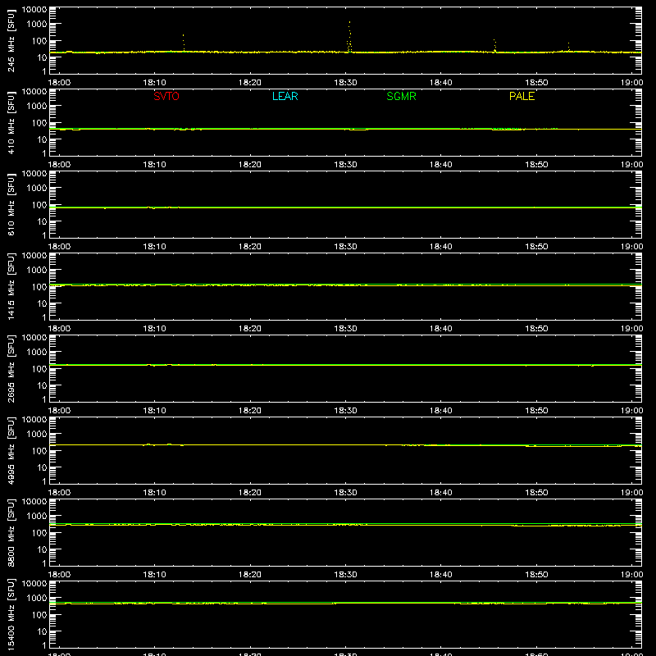Click the 18:10 tick label under 4995 MHz panel
Screen dimensions: 656x656
(x=155, y=493)
